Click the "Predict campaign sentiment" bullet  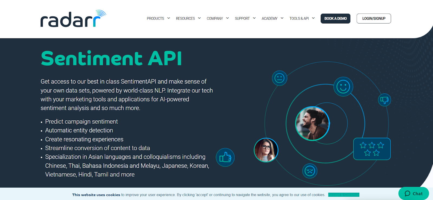pos(81,121)
